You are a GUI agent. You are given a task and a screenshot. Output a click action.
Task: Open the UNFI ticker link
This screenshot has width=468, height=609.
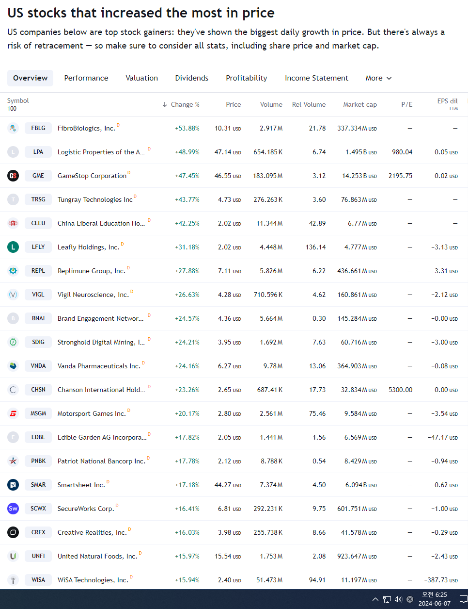pyautogui.click(x=38, y=556)
